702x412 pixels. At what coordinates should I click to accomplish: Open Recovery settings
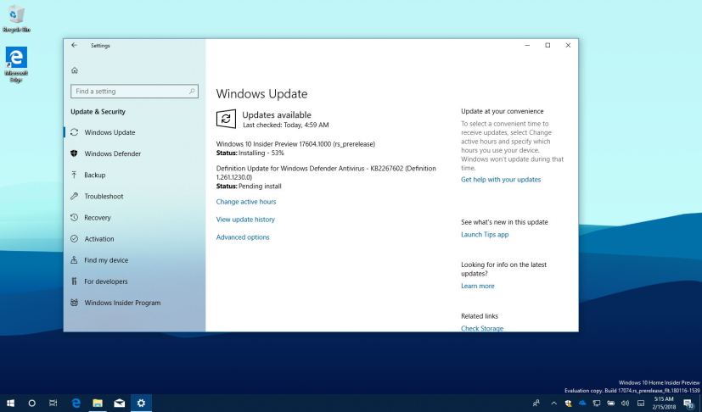pyautogui.click(x=134, y=218)
